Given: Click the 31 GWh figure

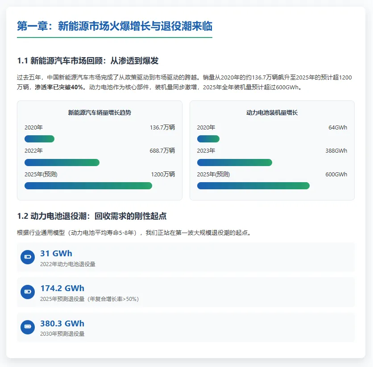Looking at the screenshot, I should pos(56,254).
